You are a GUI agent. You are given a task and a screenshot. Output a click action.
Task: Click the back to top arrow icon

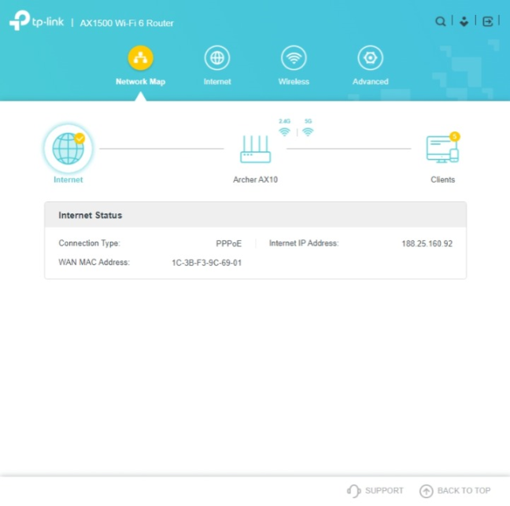tap(426, 491)
